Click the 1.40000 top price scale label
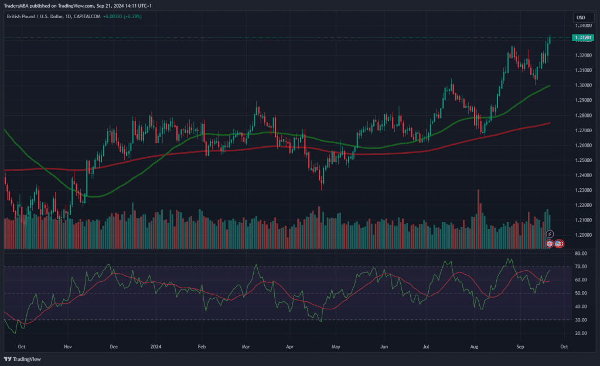 click(x=582, y=26)
